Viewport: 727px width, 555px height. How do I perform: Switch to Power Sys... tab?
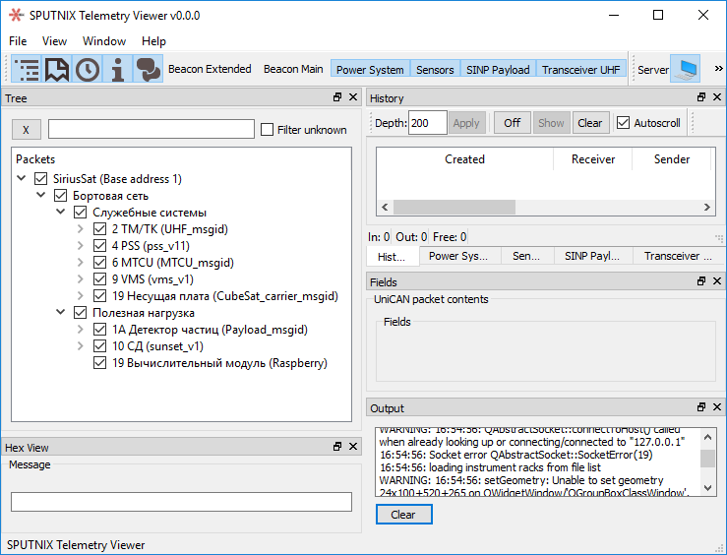458,256
